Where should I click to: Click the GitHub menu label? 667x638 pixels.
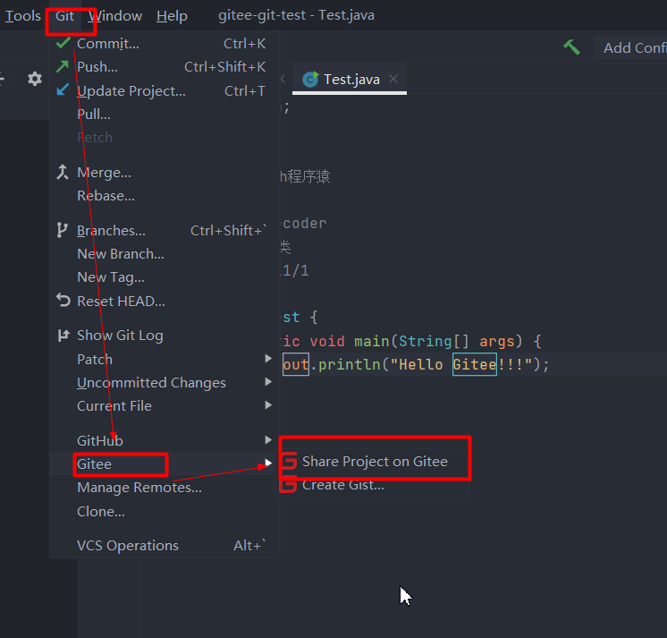(100, 441)
